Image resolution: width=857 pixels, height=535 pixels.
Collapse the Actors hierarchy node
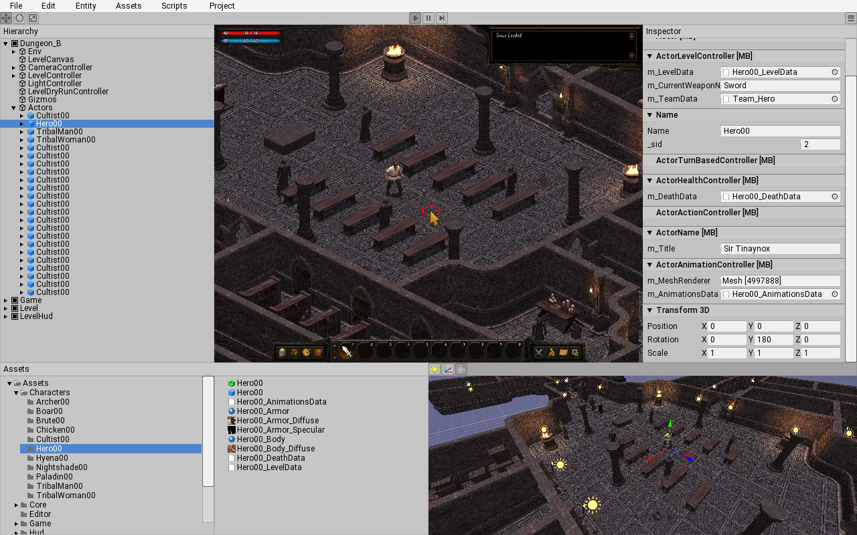pos(14,108)
